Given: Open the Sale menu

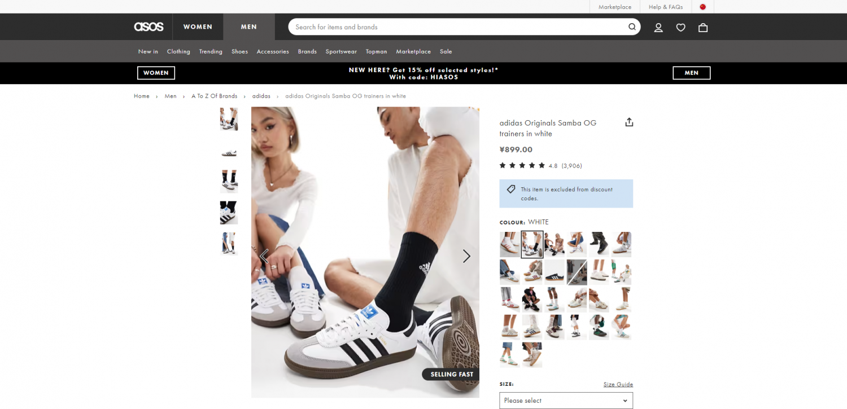Looking at the screenshot, I should click(x=446, y=51).
